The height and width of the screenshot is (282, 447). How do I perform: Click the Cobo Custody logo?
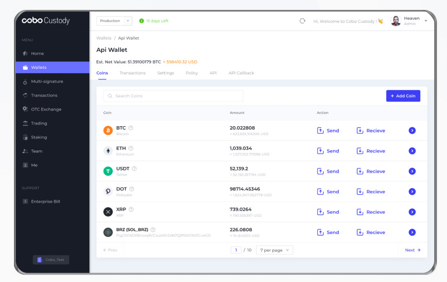click(46, 21)
